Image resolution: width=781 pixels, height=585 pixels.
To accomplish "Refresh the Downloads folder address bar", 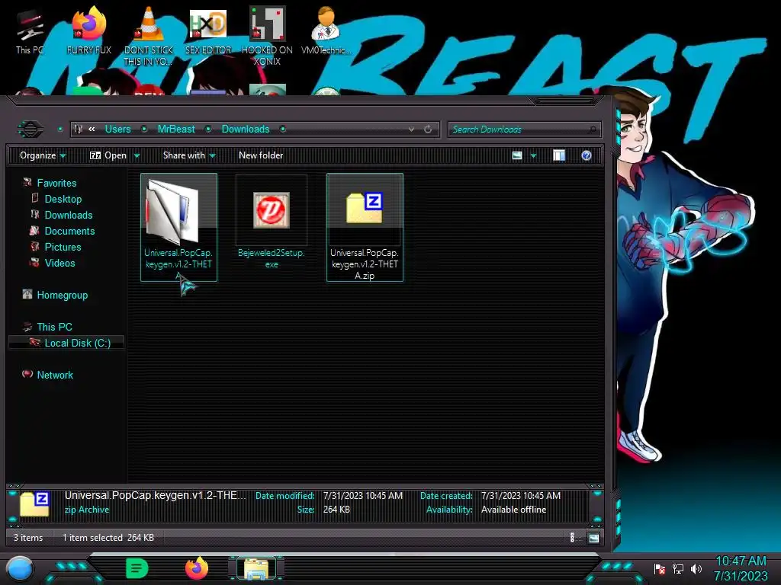I will tap(428, 129).
